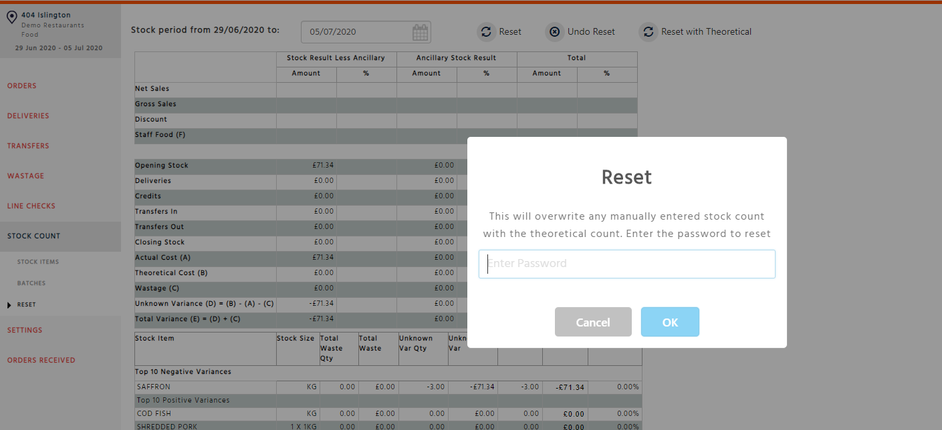Viewport: 942px width, 430px height.
Task: Click the Theoretical Cost (B) row label
Action: [170, 273]
